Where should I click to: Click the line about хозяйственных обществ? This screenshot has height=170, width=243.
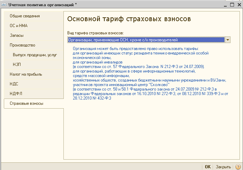click(149, 80)
